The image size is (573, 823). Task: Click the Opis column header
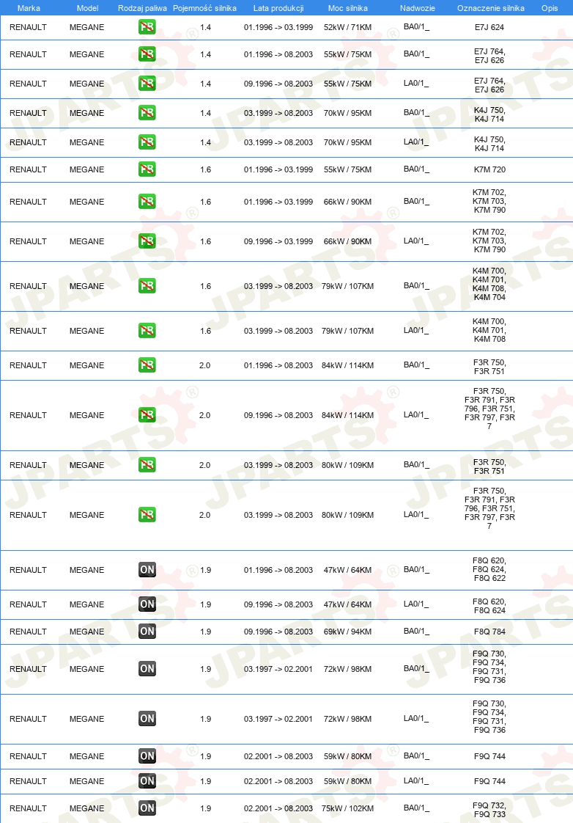pyautogui.click(x=550, y=8)
